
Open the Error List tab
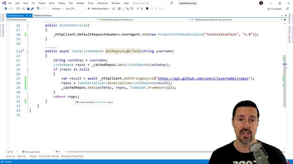point(11,156)
